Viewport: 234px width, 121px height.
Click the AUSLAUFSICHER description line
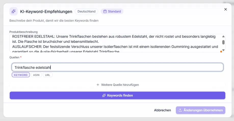click(x=115, y=47)
